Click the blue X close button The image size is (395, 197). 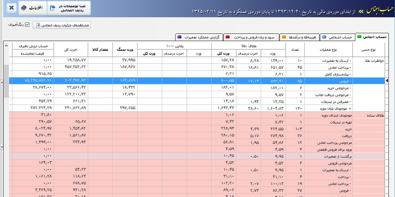[x=12, y=8]
